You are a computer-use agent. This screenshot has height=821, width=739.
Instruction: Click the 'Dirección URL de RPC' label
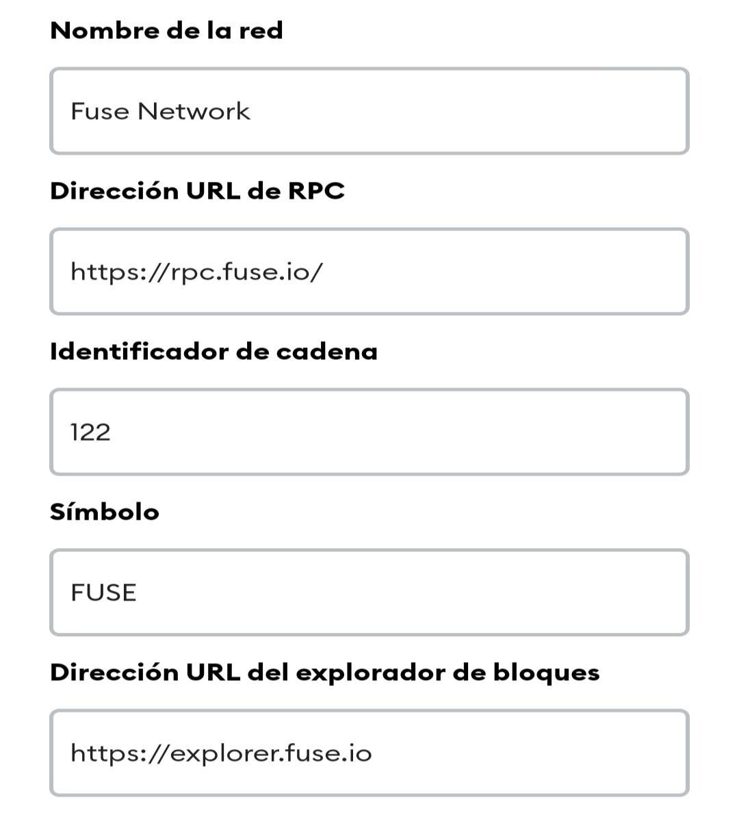pos(197,191)
